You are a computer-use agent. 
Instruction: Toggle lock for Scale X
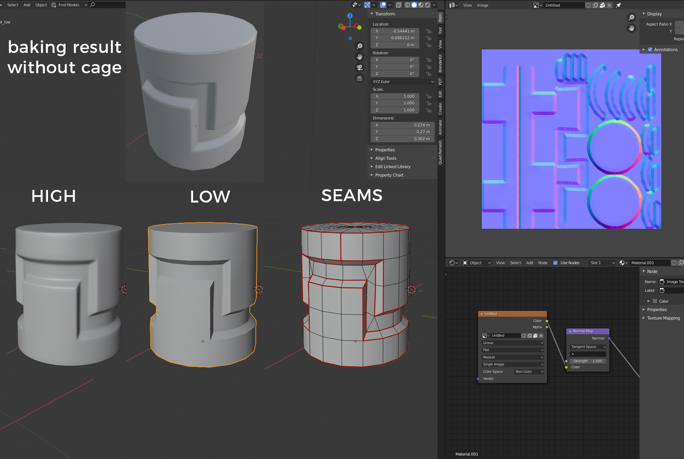(x=429, y=96)
